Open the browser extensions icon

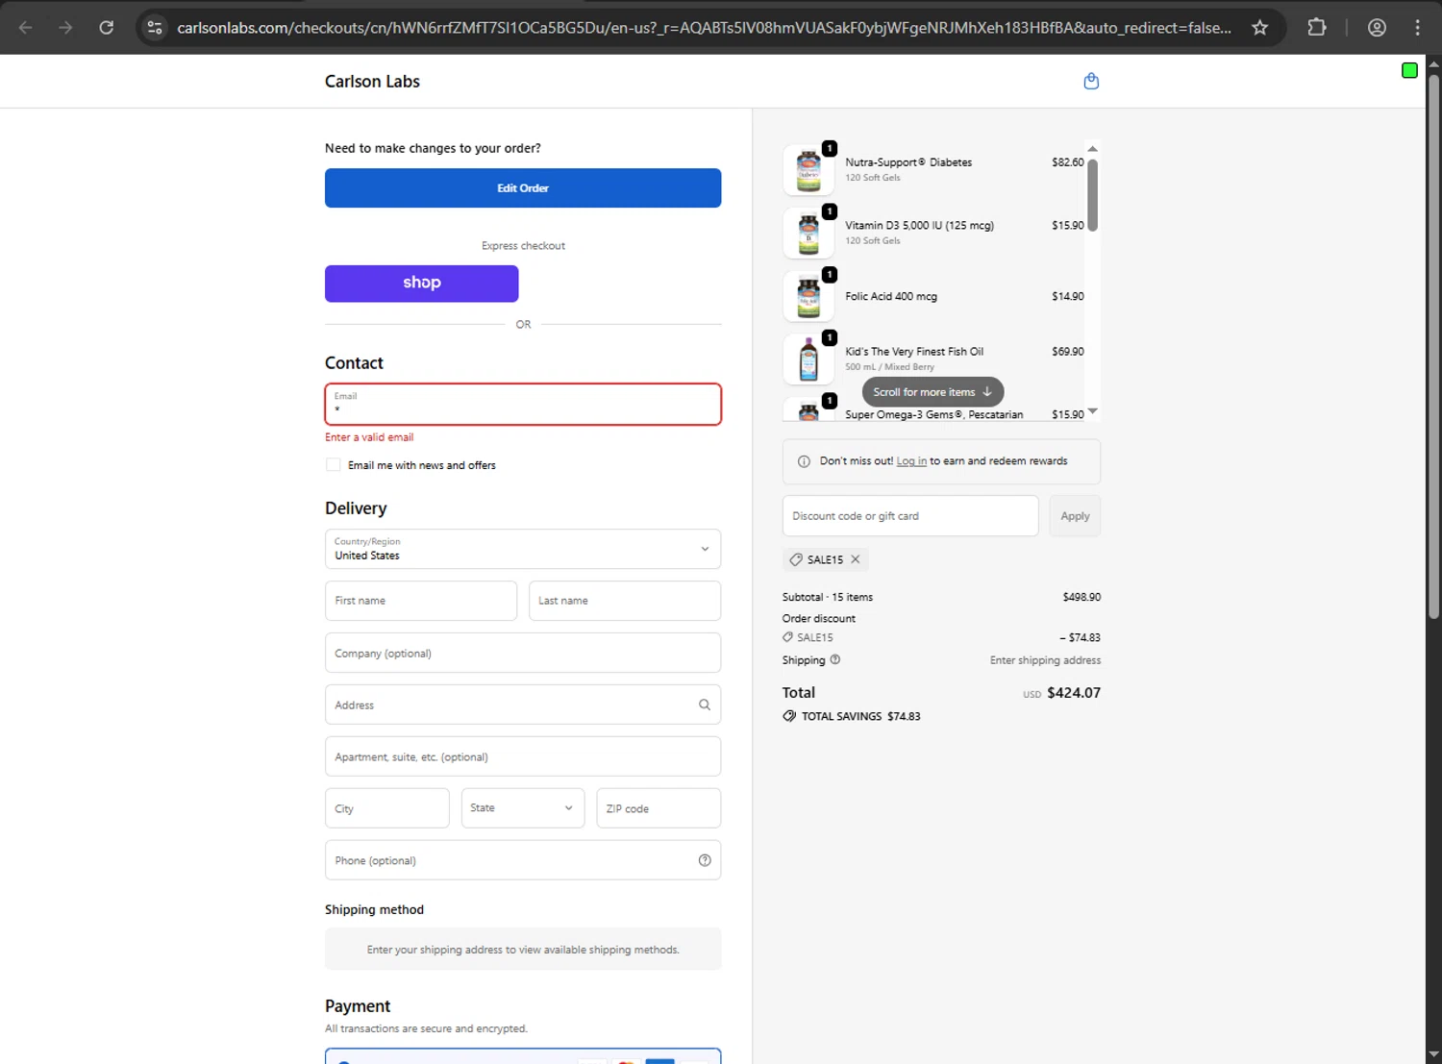point(1317,28)
